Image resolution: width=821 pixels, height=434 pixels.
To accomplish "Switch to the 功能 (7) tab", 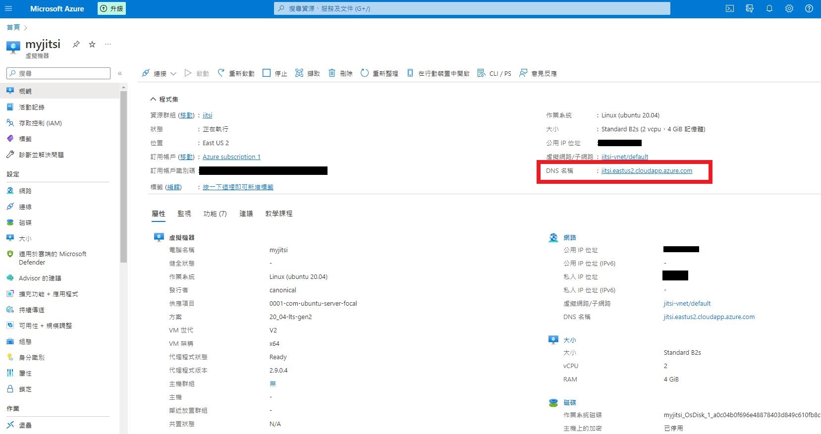I will click(x=215, y=214).
